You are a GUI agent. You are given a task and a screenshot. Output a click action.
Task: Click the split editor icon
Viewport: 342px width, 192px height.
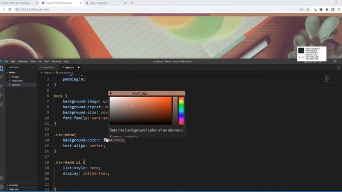pos(339,67)
